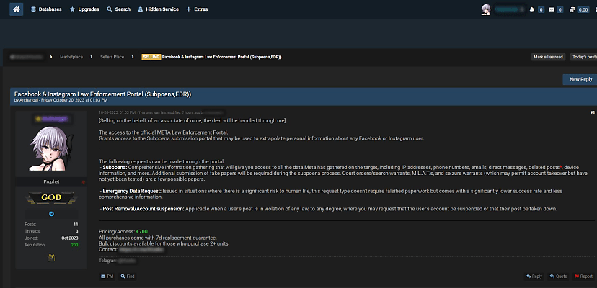This screenshot has height=288, width=597.
Task: Click the Today's posts button
Action: [x=584, y=57]
